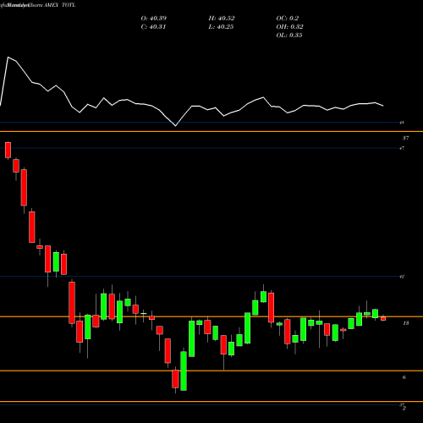Click the open value 'O: 40.39'
The image size is (423, 423).
click(x=154, y=19)
